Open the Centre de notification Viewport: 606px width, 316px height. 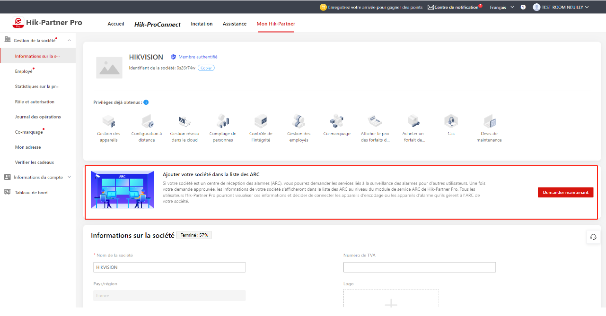[x=456, y=8]
